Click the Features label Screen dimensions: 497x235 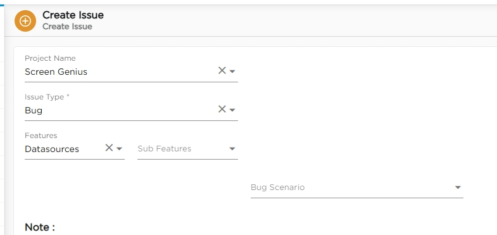click(x=41, y=136)
